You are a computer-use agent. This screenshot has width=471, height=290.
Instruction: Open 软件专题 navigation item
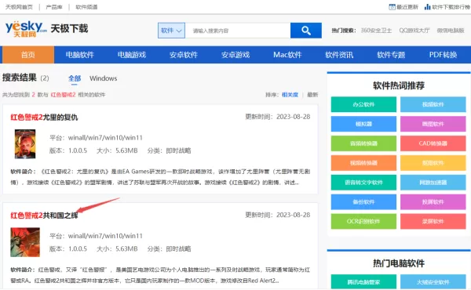[391, 55]
